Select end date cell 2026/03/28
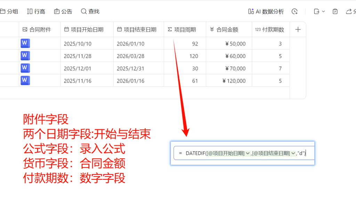The image size is (356, 212). pyautogui.click(x=139, y=56)
